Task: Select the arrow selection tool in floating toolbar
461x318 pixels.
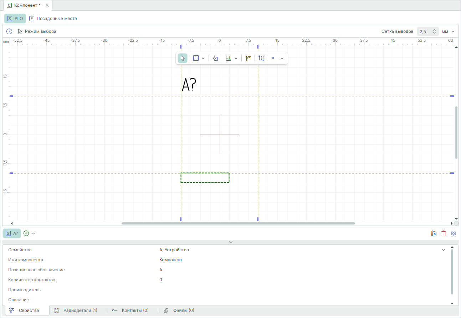Action: pyautogui.click(x=183, y=58)
